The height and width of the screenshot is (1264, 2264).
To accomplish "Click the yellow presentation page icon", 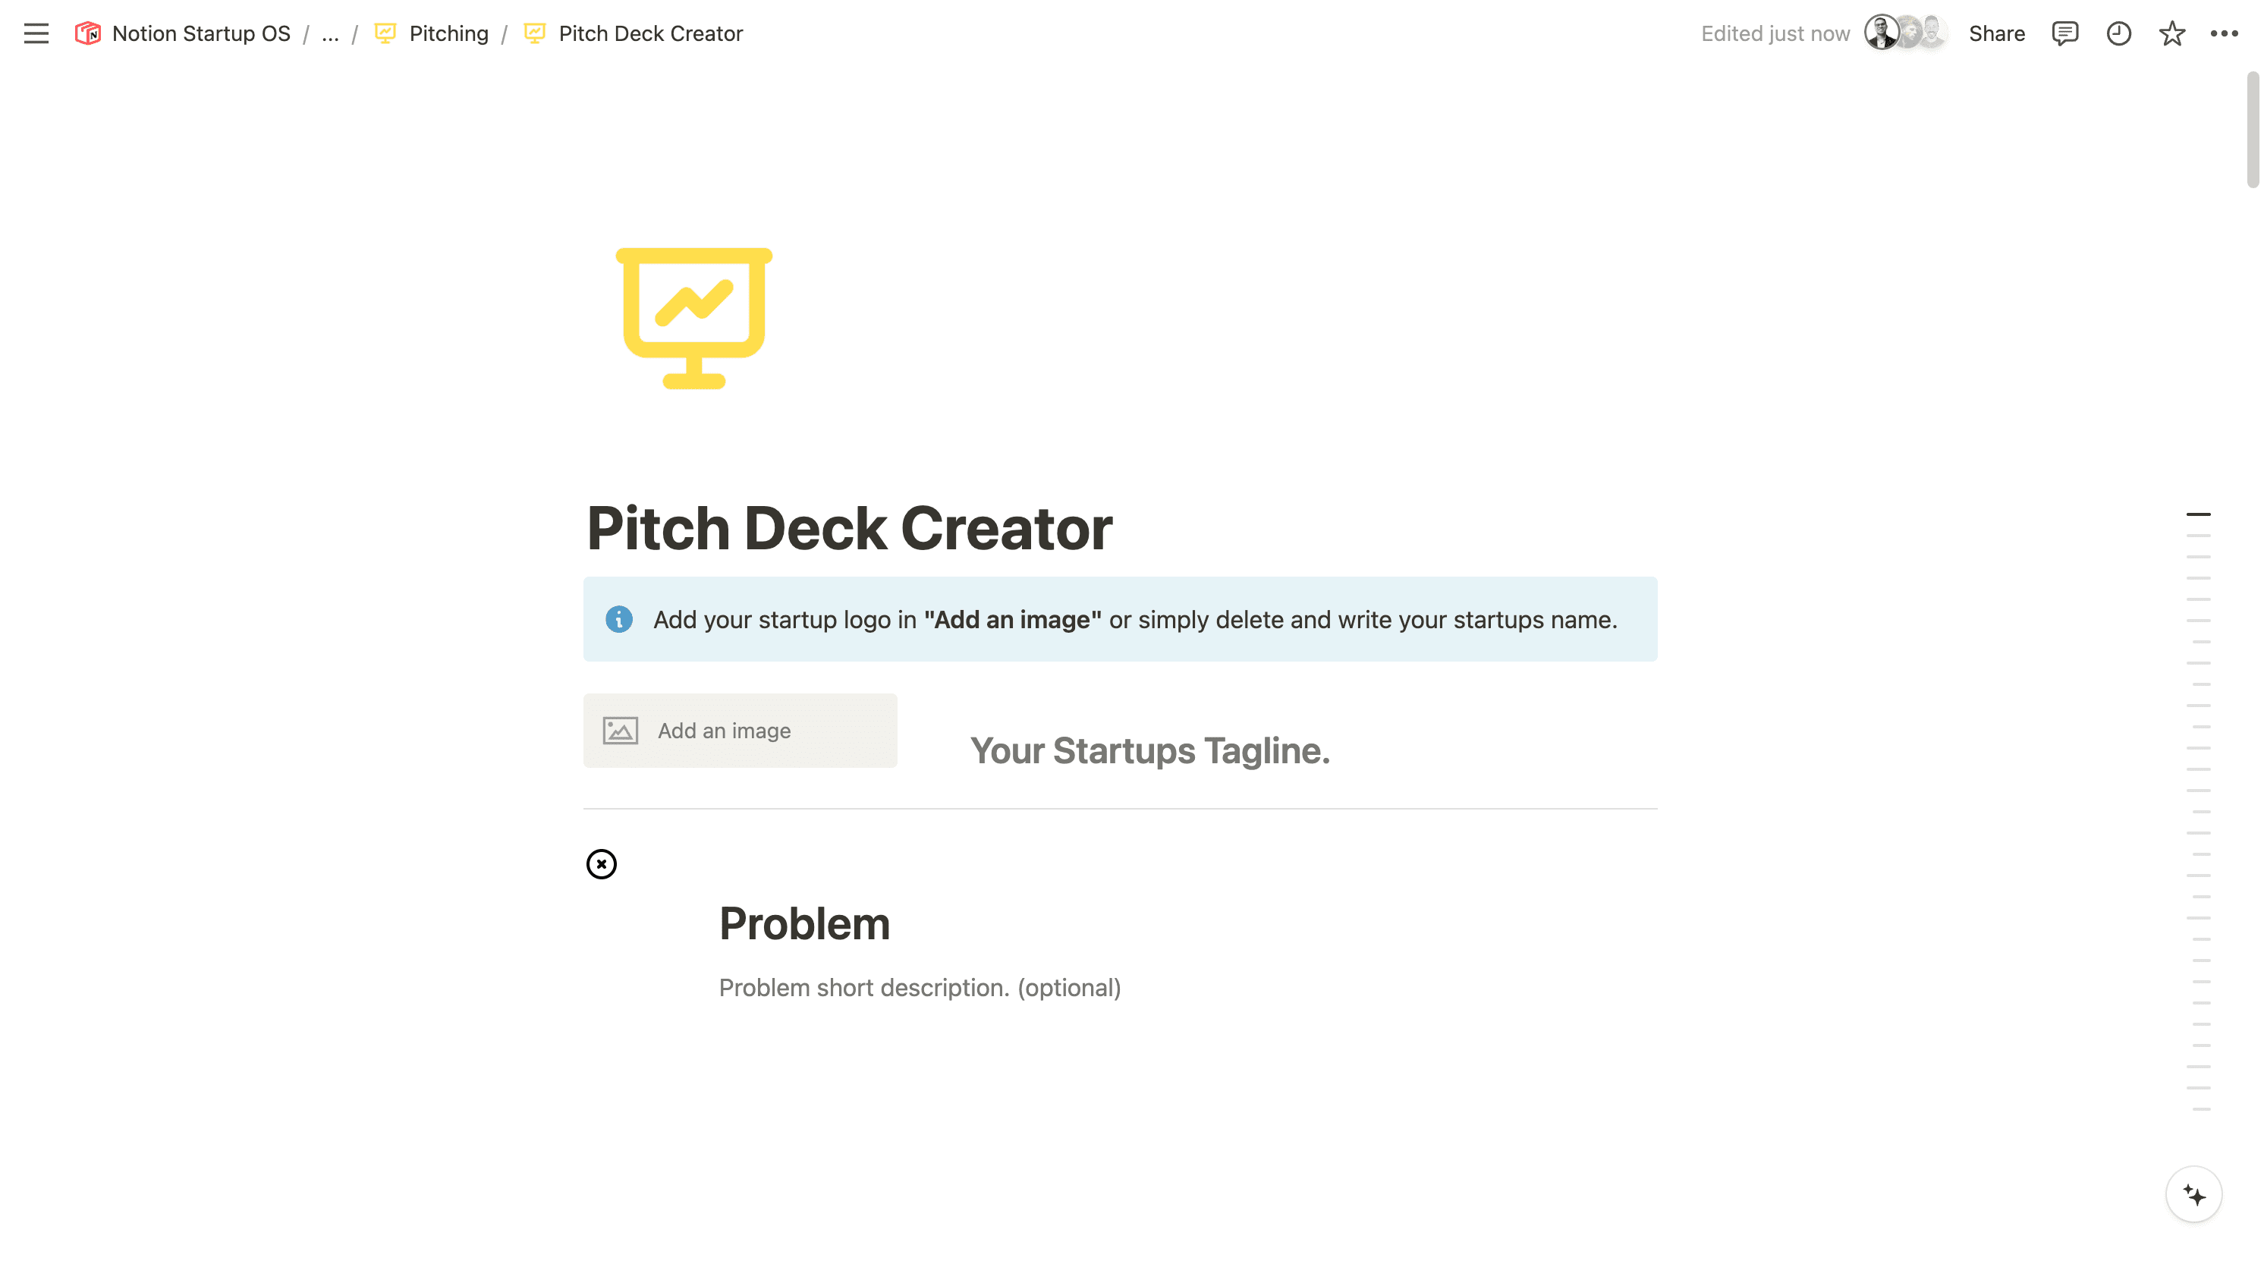I will [694, 317].
